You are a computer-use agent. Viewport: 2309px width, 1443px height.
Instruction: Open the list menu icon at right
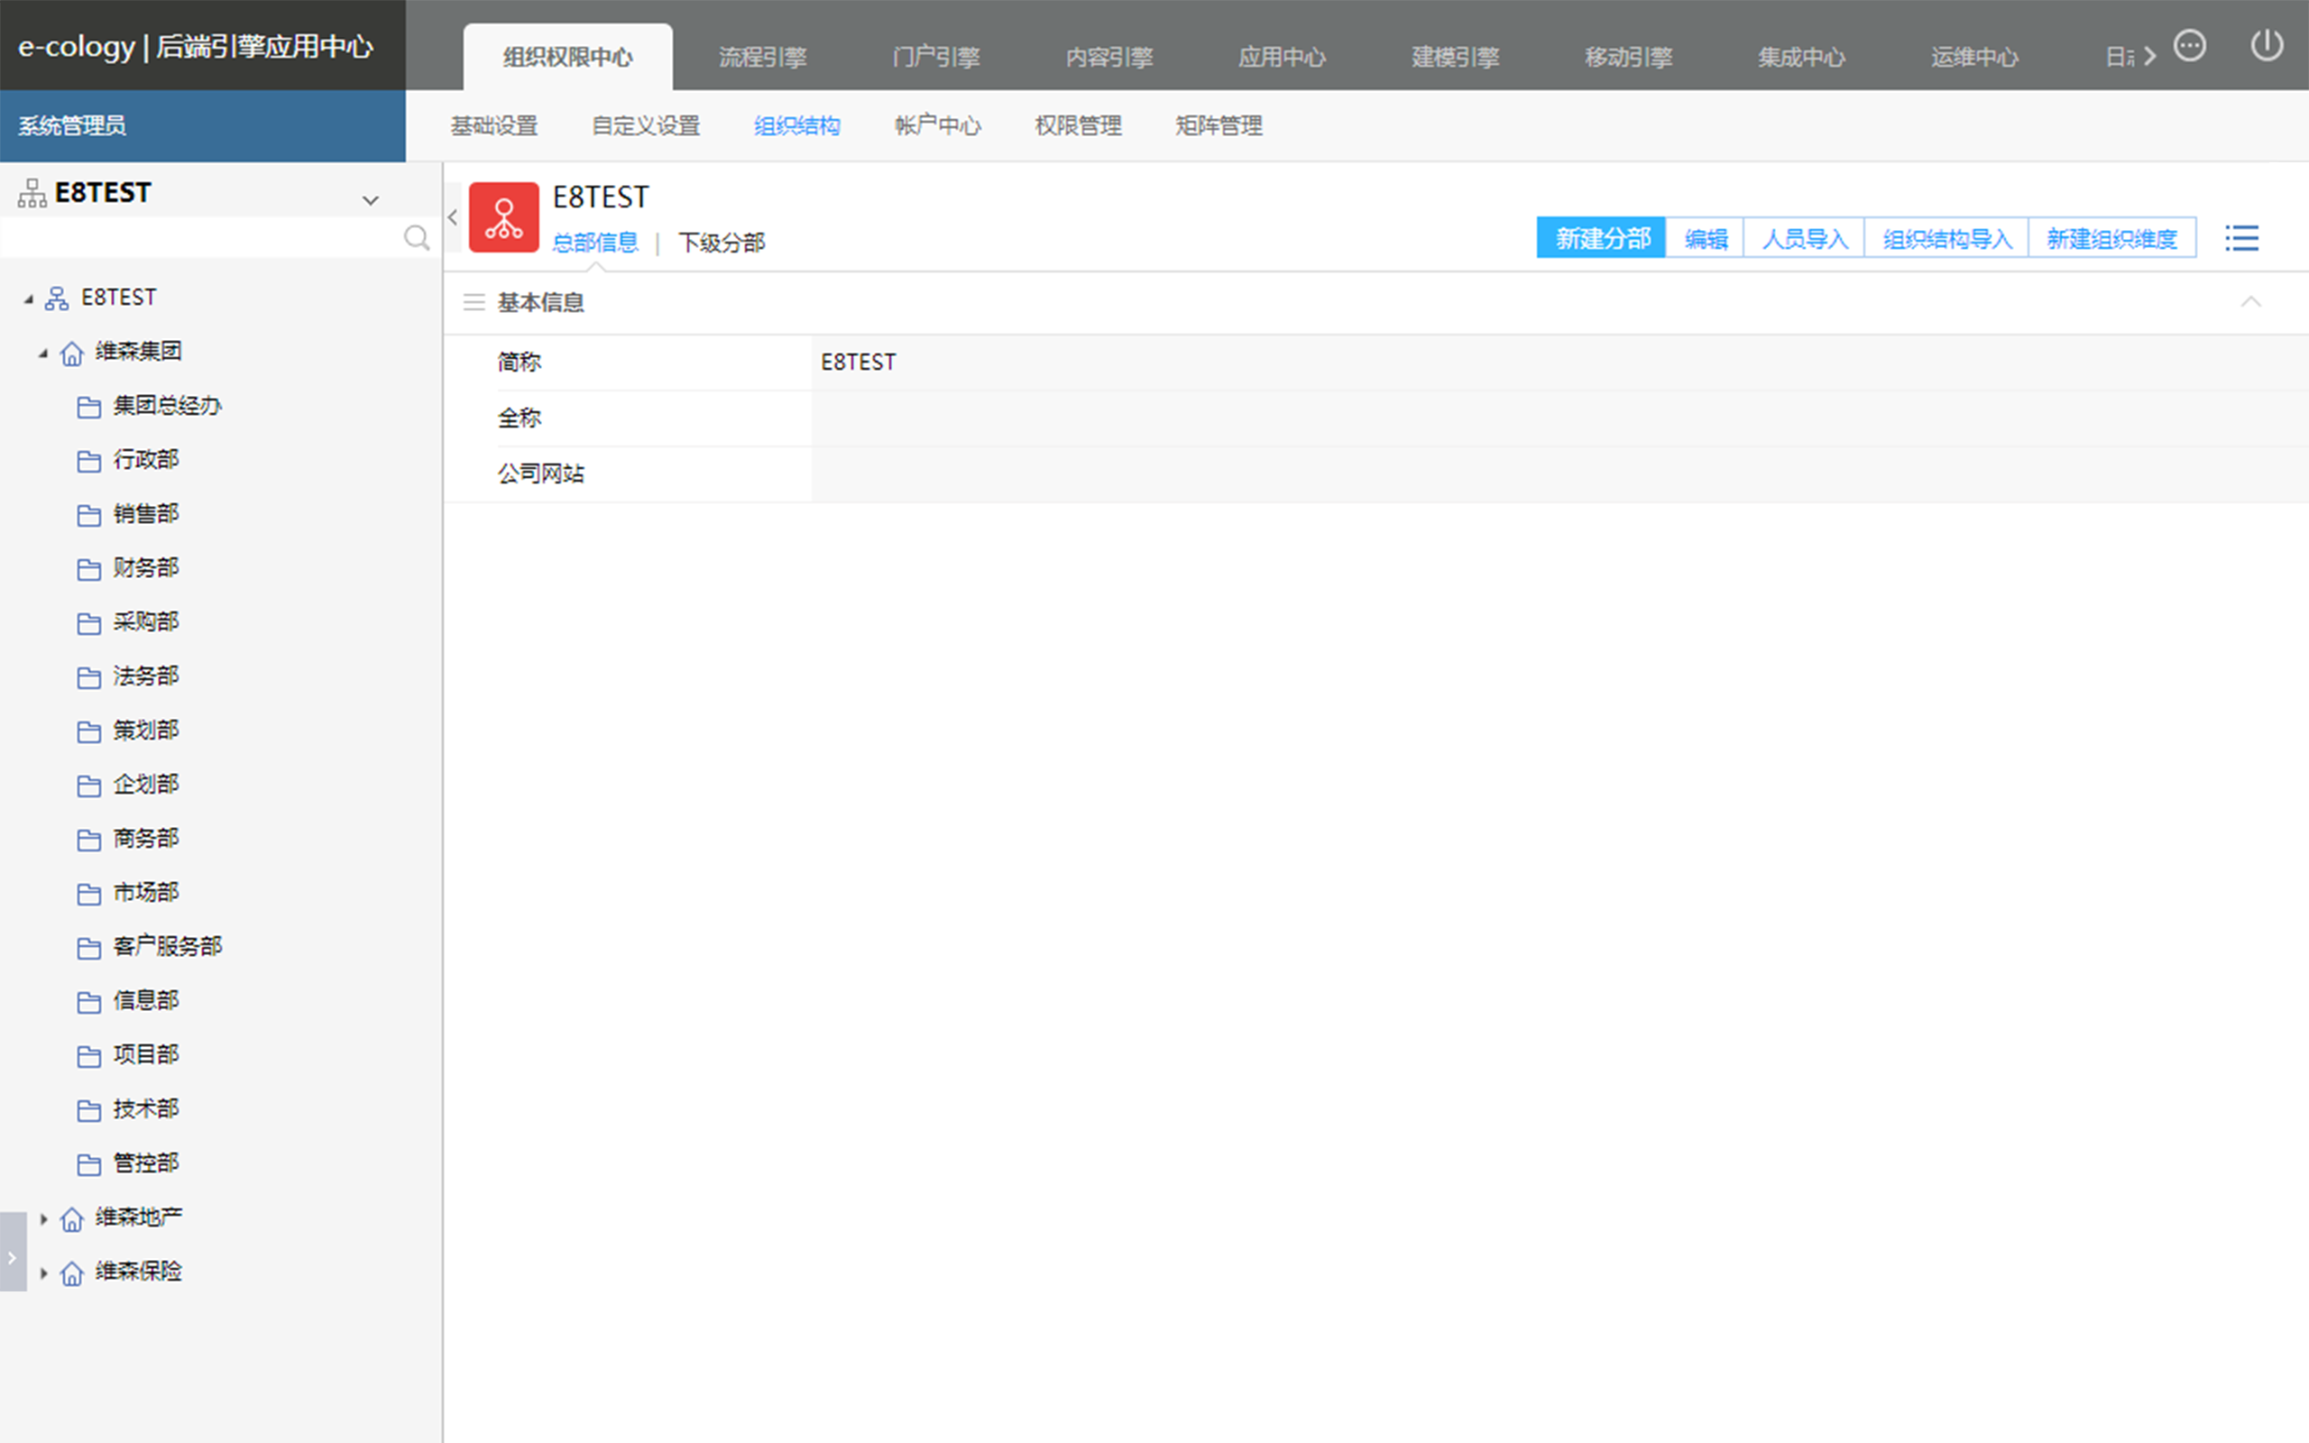[x=2241, y=239]
